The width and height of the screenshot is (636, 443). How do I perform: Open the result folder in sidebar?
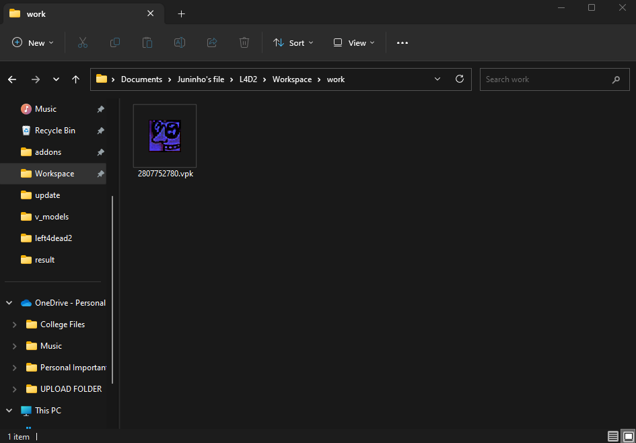coord(44,260)
